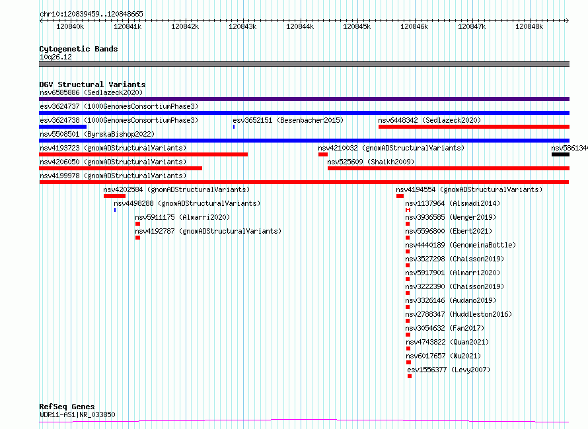This screenshot has width=588, height=429.
Task: Click the esv3652151 (Besenbacher2015) label
Action: tap(288, 120)
